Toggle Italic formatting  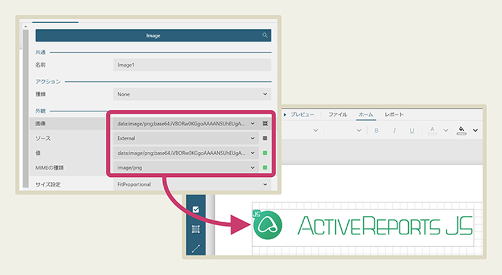click(x=394, y=130)
